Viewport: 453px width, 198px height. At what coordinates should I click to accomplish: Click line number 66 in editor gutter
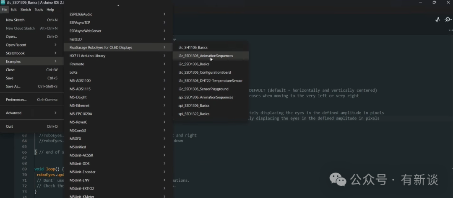[25, 152]
